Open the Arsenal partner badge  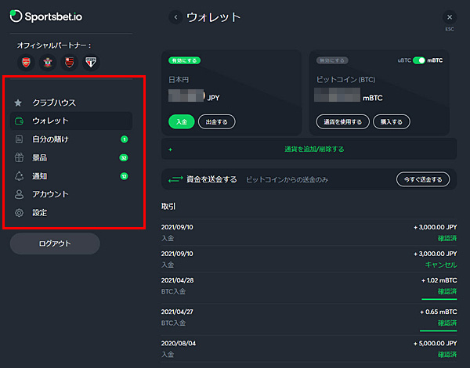coord(27,62)
